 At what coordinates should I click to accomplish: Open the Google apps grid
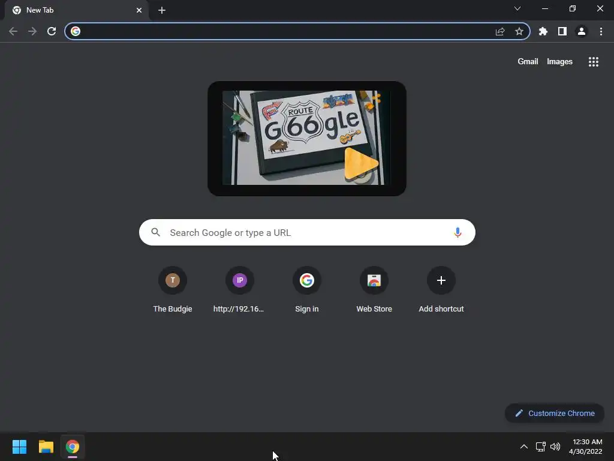tap(594, 62)
